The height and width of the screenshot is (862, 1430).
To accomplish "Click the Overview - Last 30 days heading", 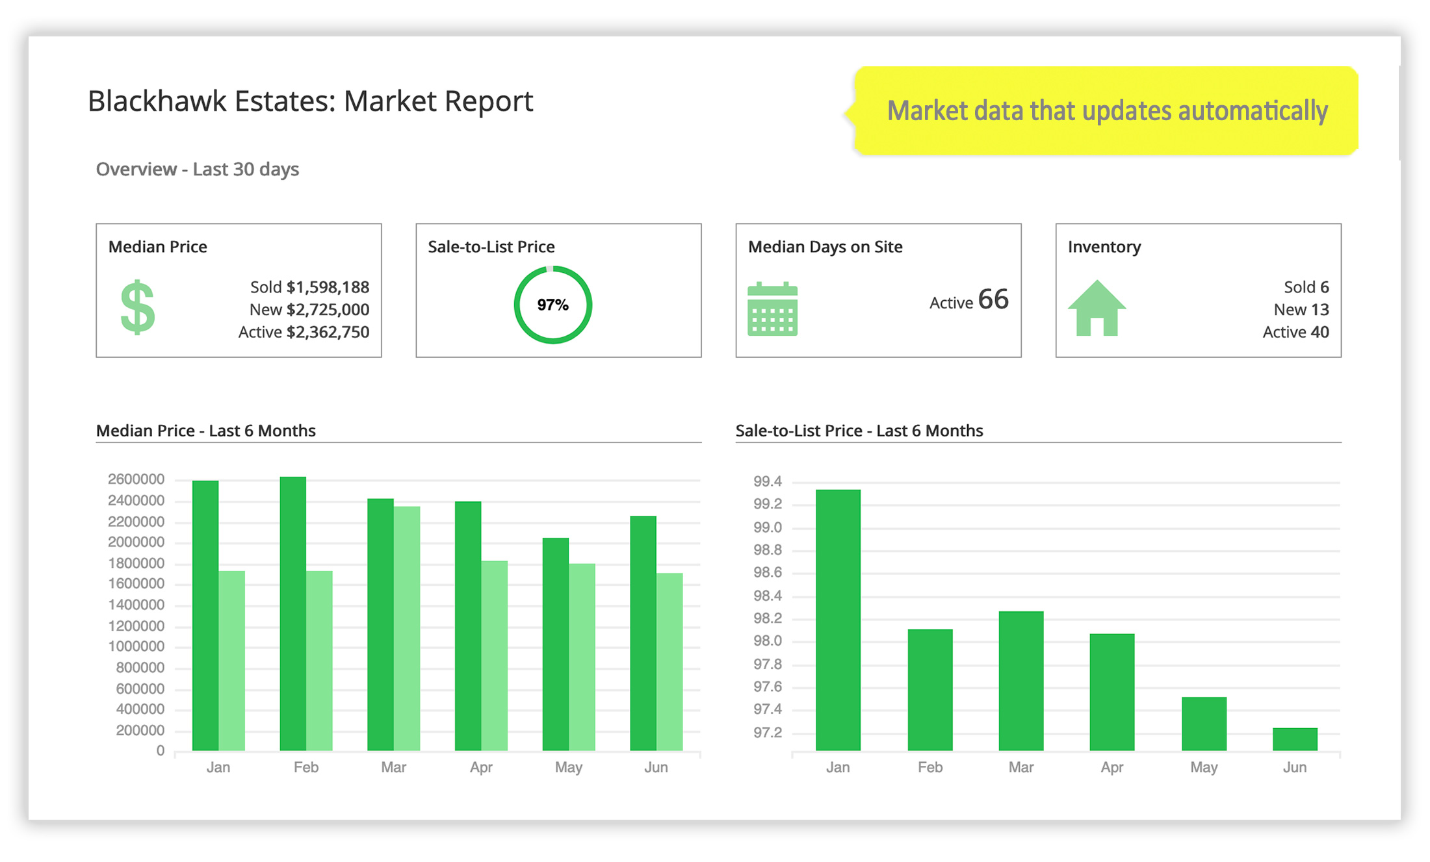I will coord(198,170).
